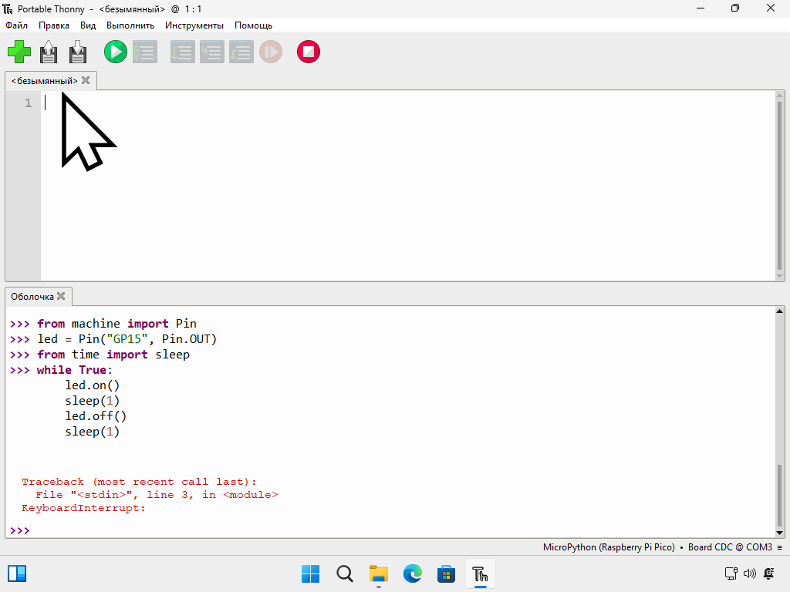The height and width of the screenshot is (592, 790).
Task: Click the Step over debug icon
Action: click(182, 52)
